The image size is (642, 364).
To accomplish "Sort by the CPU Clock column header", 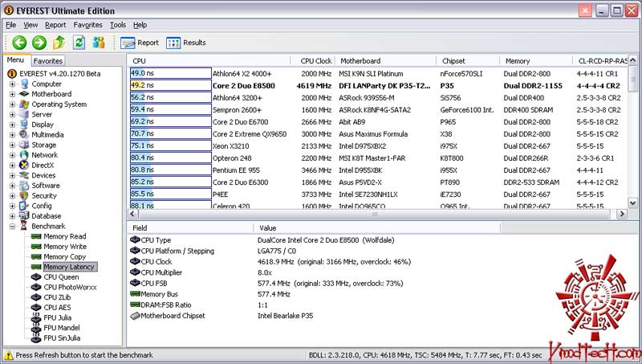I will [x=312, y=61].
